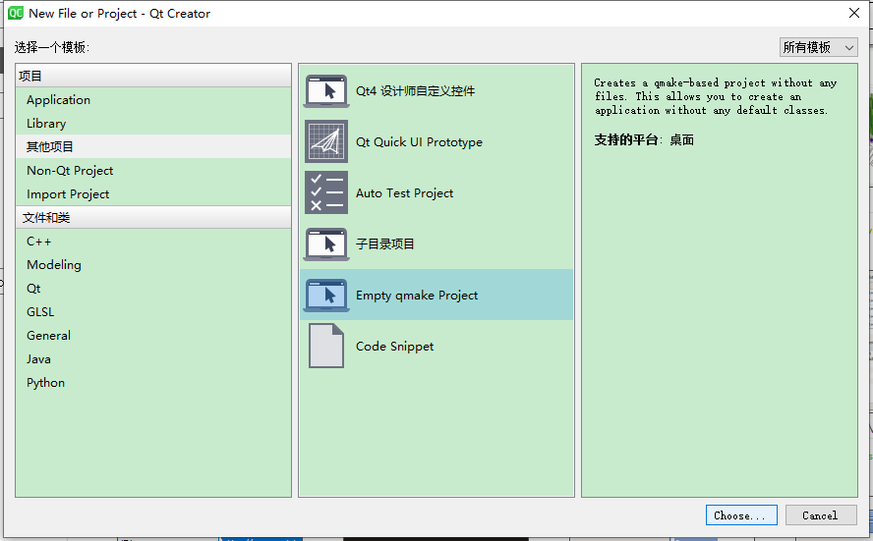Click the 选择一个模板 label

(x=52, y=47)
